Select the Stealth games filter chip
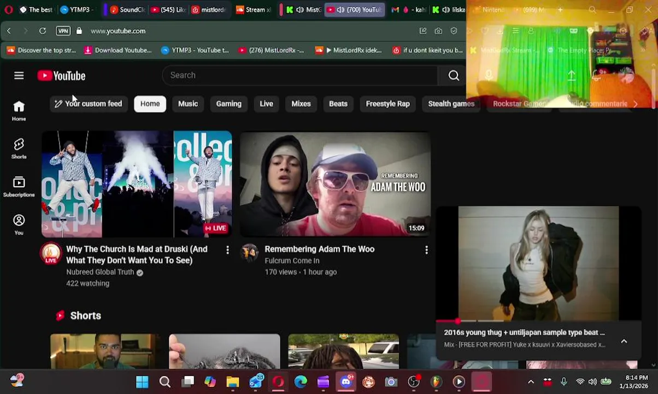658x394 pixels. coord(451,103)
